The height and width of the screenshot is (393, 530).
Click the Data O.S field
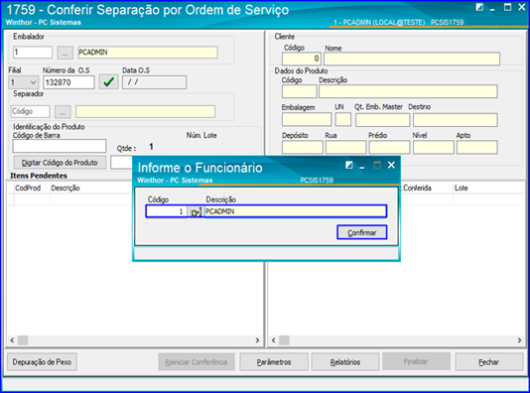click(x=154, y=82)
